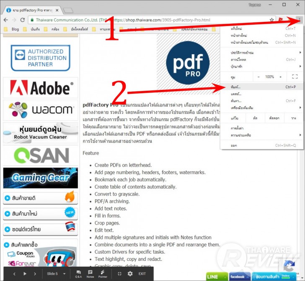Open the อัพโหลดไฟล์ bookmark folder
Image resolution: width=305 pixels, height=281 pixels.
tap(76, 29)
